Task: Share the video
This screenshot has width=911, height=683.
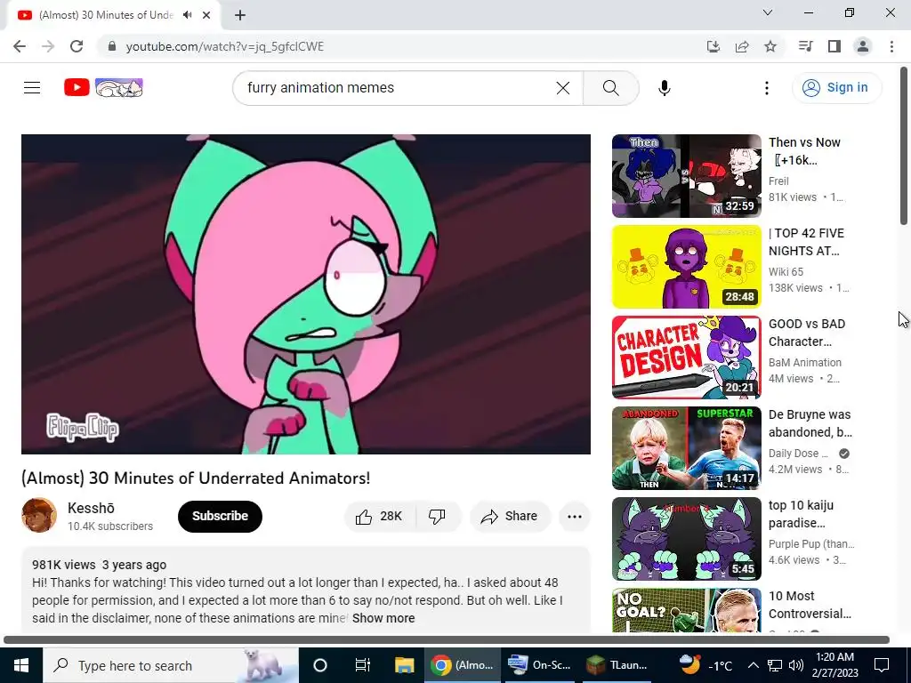Action: click(510, 517)
